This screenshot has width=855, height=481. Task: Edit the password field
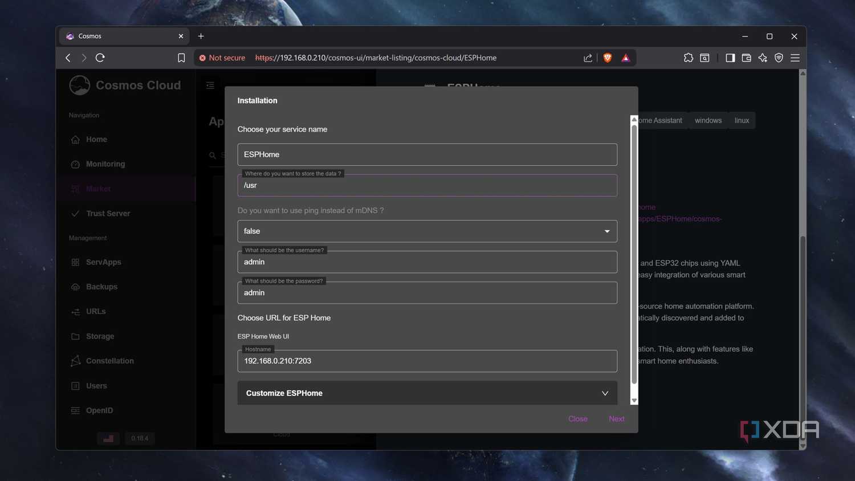click(x=427, y=292)
